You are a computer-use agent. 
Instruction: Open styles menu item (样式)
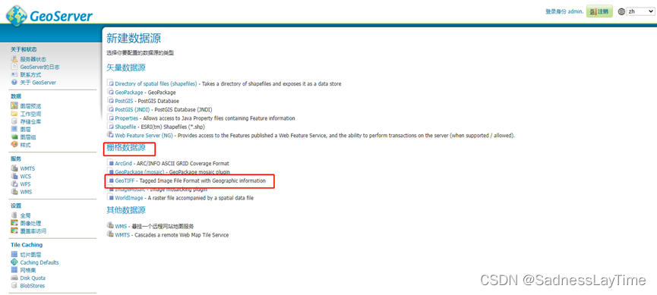click(26, 145)
